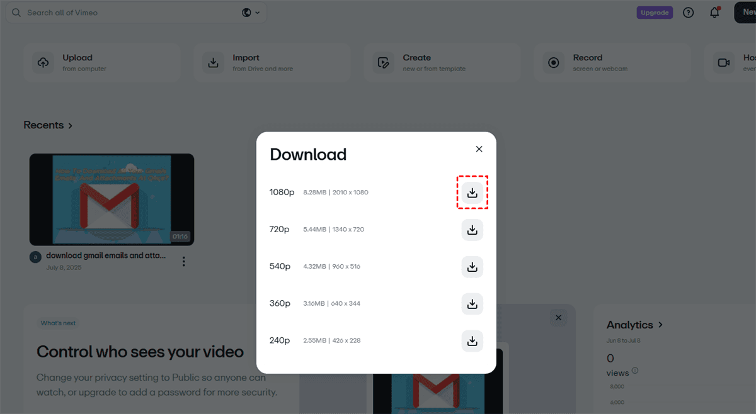Open the Gmail video thumbnail
This screenshot has height=414, width=756.
click(x=112, y=199)
